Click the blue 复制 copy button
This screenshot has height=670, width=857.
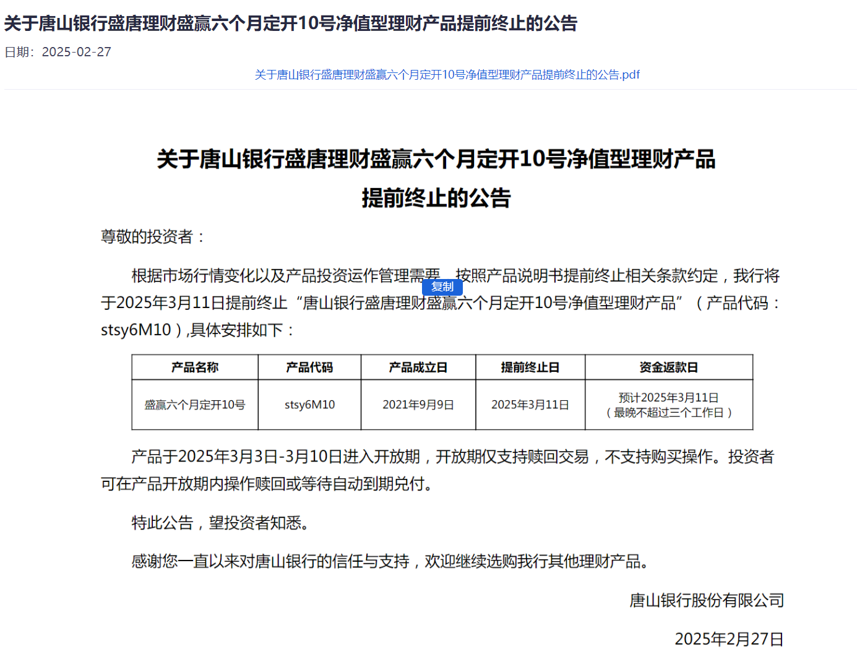coord(442,287)
